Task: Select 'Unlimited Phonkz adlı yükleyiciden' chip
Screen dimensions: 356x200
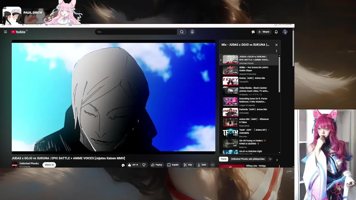Action: (x=248, y=159)
